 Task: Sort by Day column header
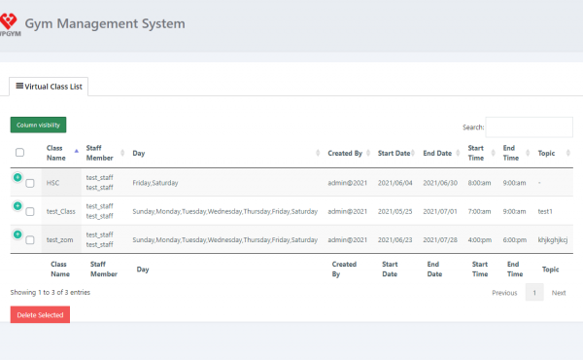[226, 153]
